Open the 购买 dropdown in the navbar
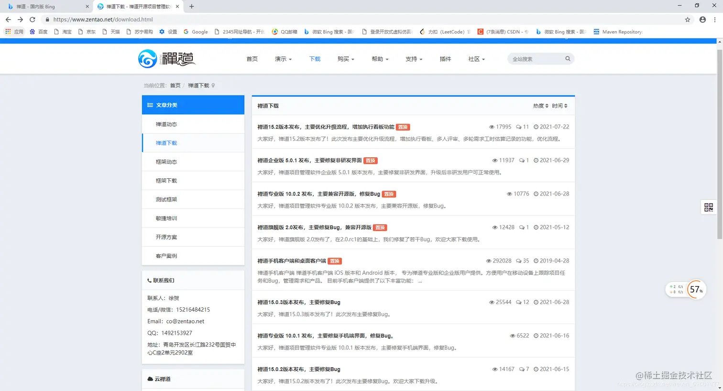723x391 pixels. click(345, 59)
